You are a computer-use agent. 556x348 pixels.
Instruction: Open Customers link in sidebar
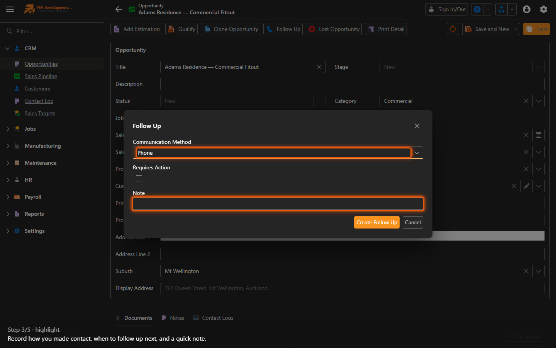point(37,89)
